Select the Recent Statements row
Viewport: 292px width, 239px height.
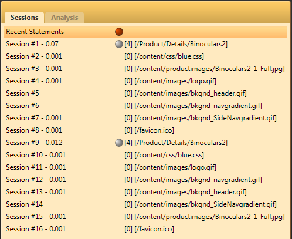coord(145,32)
